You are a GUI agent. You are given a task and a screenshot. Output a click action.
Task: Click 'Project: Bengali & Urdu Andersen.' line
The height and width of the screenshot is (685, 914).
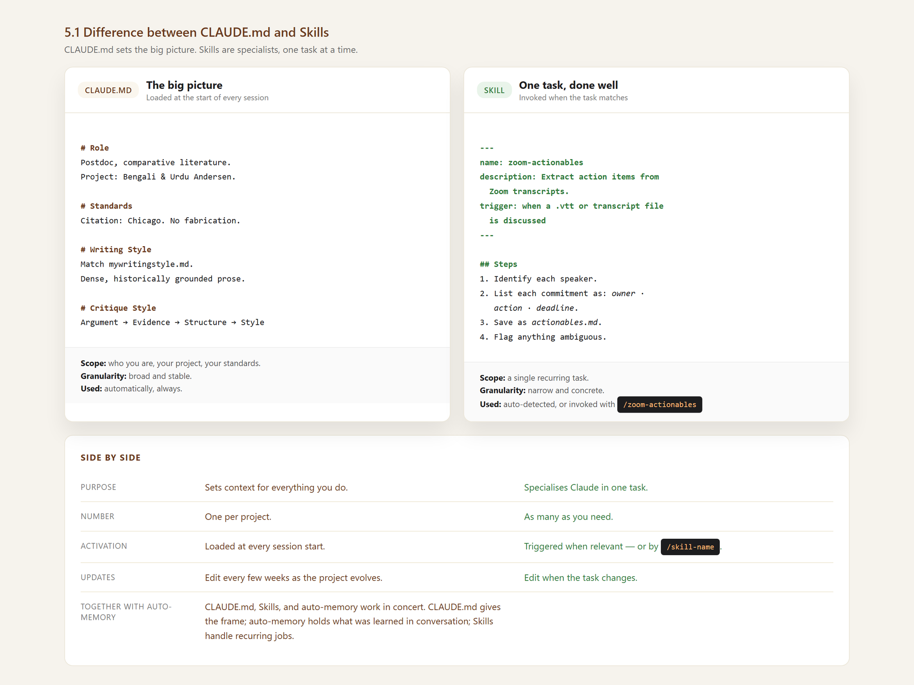tap(158, 177)
